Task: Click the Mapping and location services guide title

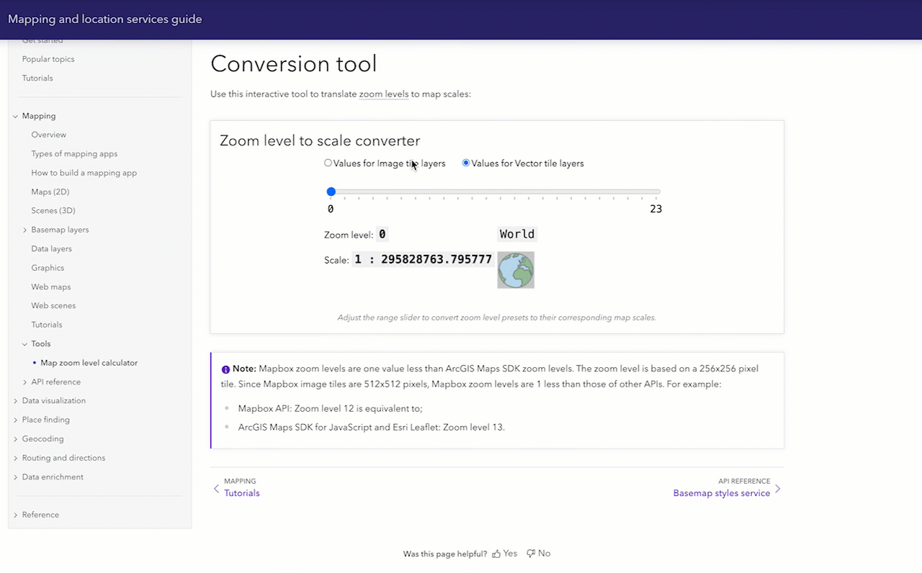Action: (x=105, y=19)
